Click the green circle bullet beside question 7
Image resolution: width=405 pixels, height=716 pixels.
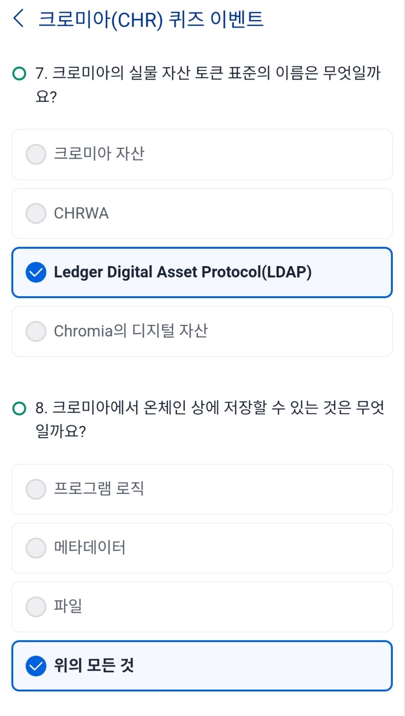pos(19,73)
